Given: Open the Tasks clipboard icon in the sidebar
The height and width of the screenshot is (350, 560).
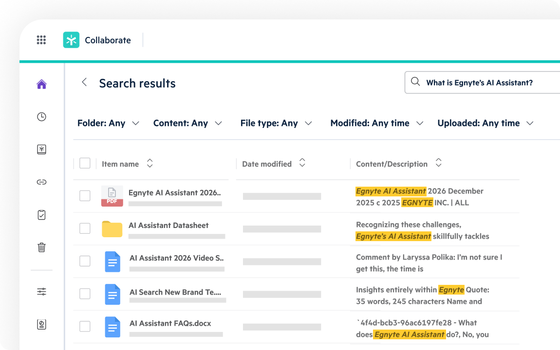Looking at the screenshot, I should 41,215.
